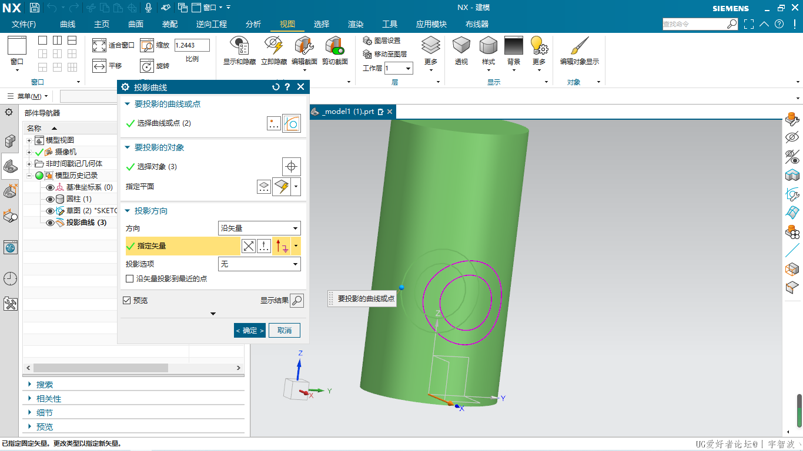Save the part using the floppy disk icon
This screenshot has width=803, height=451.
35,8
